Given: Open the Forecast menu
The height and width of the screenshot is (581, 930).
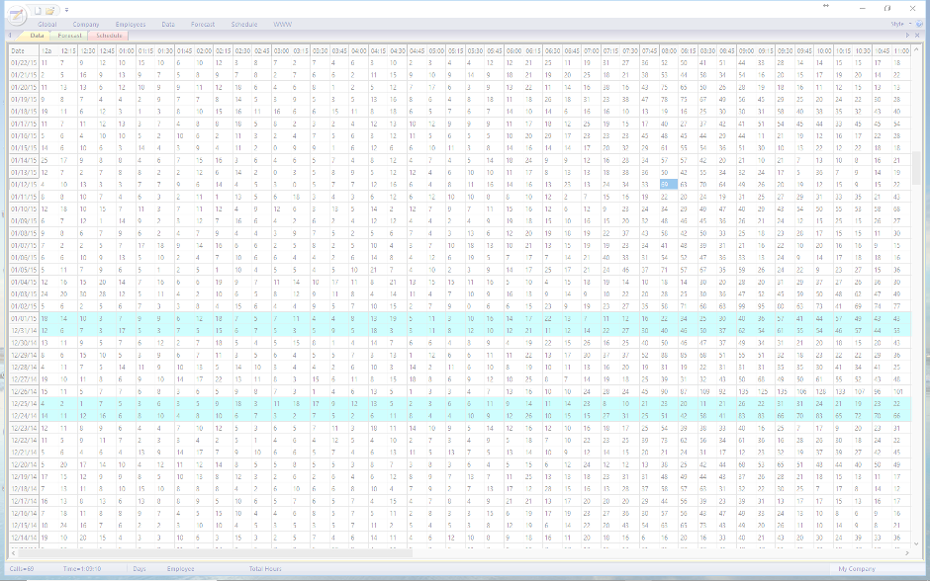Looking at the screenshot, I should coord(203,25).
